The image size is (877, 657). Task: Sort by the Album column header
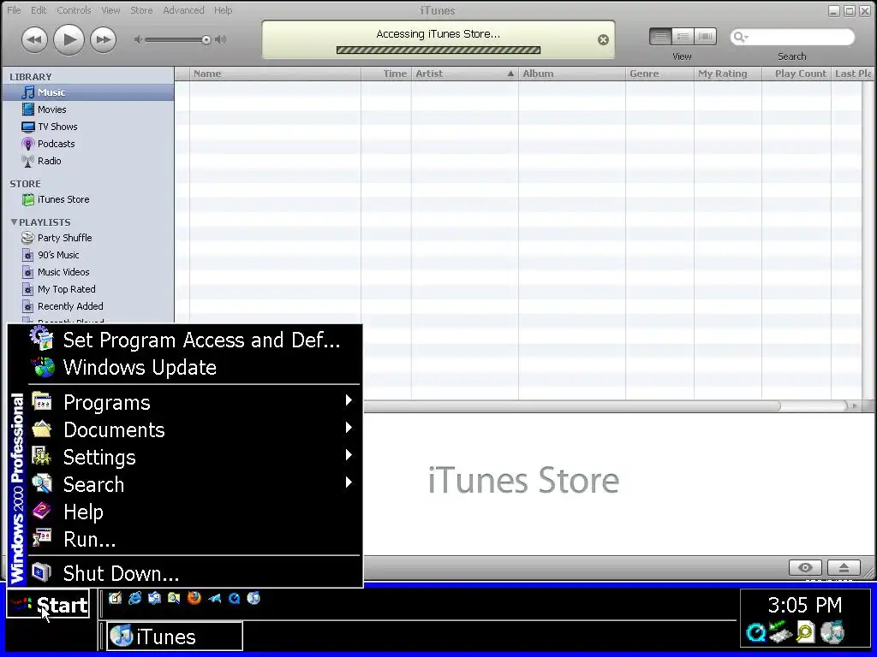pos(571,74)
